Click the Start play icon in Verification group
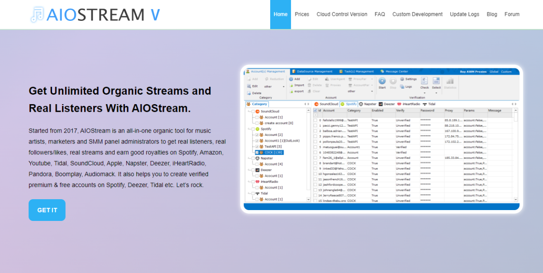Viewport: 543px width, 273px height. click(382, 81)
